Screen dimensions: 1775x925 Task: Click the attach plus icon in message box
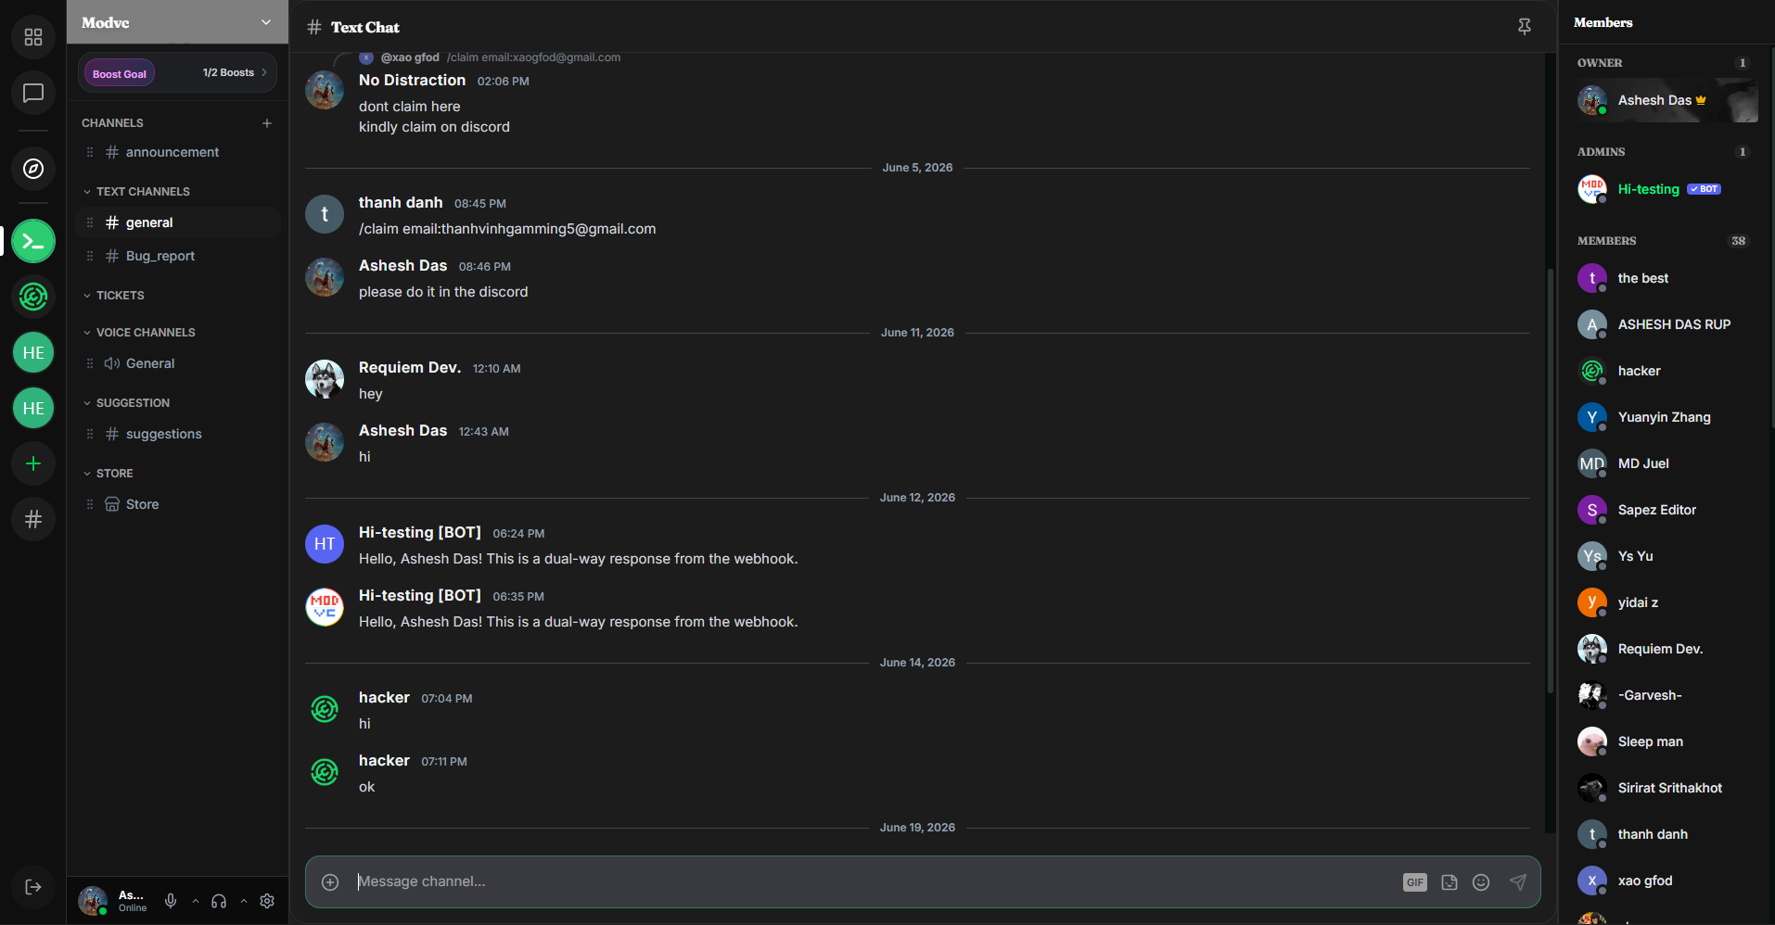click(x=330, y=881)
